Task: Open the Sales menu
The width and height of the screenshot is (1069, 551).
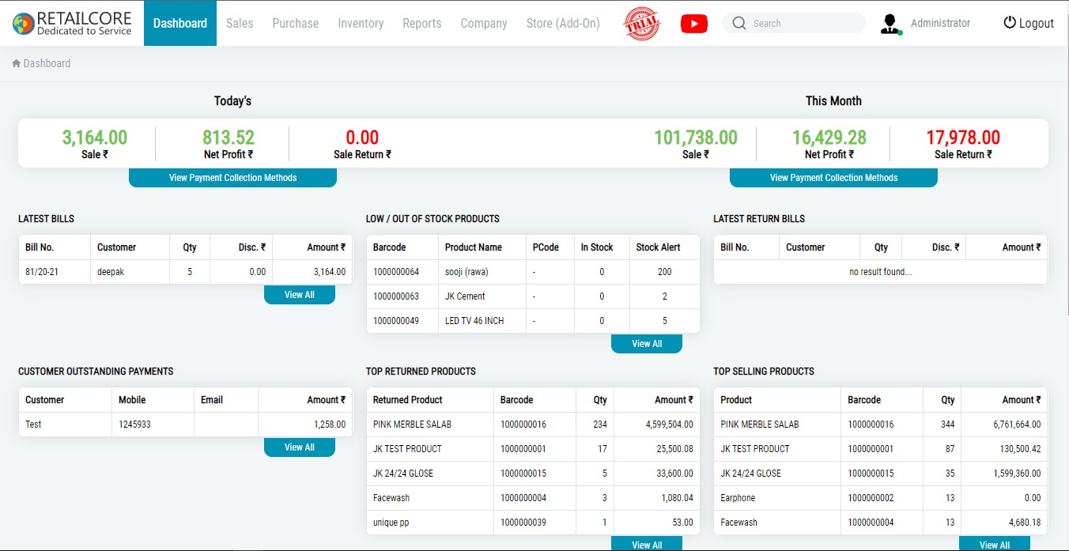Action: [240, 24]
